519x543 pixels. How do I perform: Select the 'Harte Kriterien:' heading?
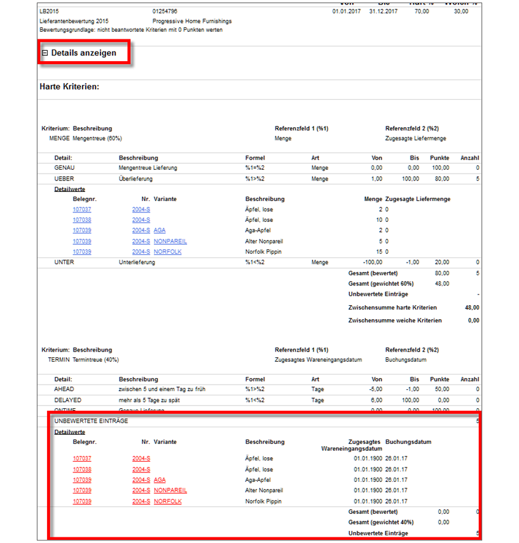click(69, 86)
